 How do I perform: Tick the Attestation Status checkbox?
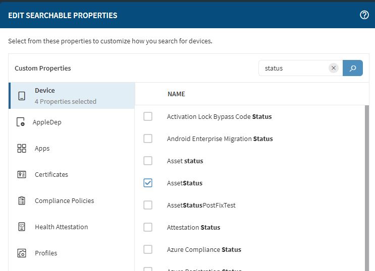148,227
